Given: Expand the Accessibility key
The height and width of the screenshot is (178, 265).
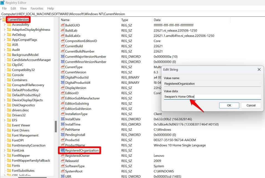Looking at the screenshot, I should (4, 25).
